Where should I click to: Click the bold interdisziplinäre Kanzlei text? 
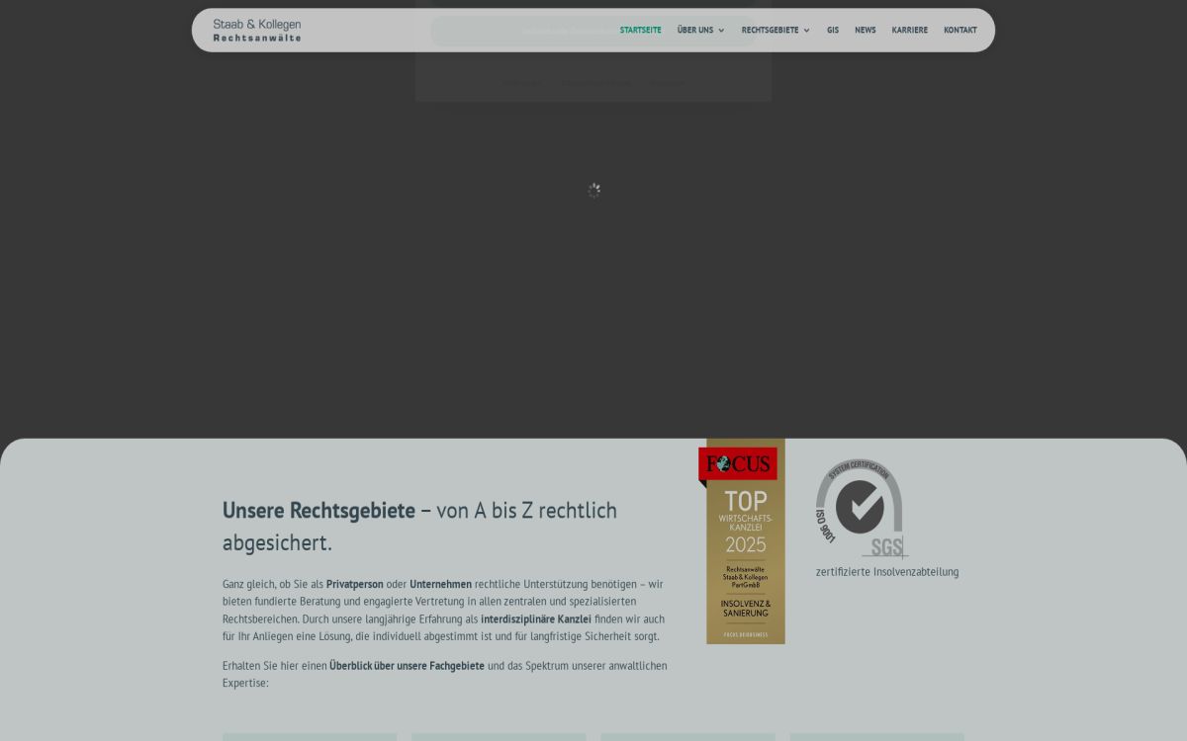tap(535, 619)
